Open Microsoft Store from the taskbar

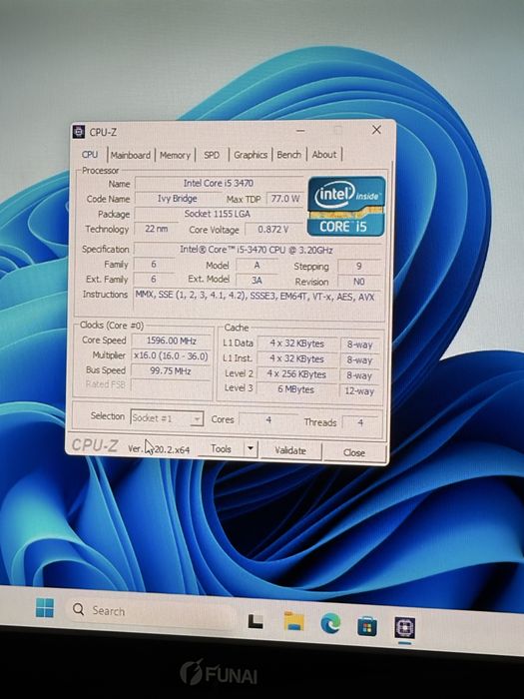[x=366, y=626]
